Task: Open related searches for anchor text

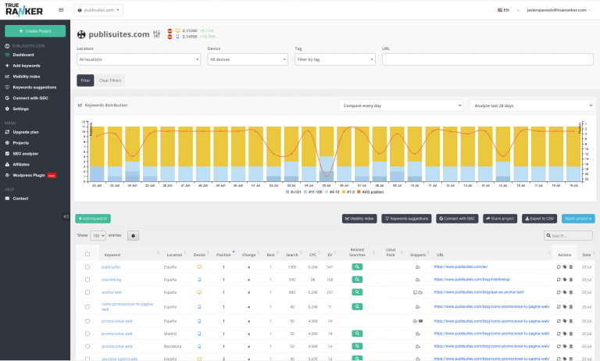Action: click(357, 292)
